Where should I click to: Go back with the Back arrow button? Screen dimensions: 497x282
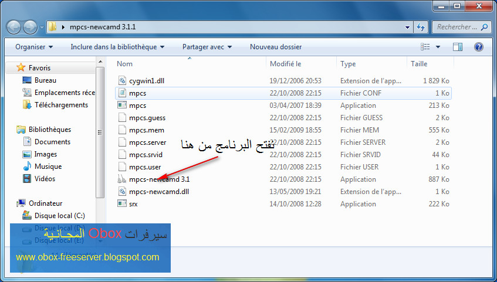point(14,27)
